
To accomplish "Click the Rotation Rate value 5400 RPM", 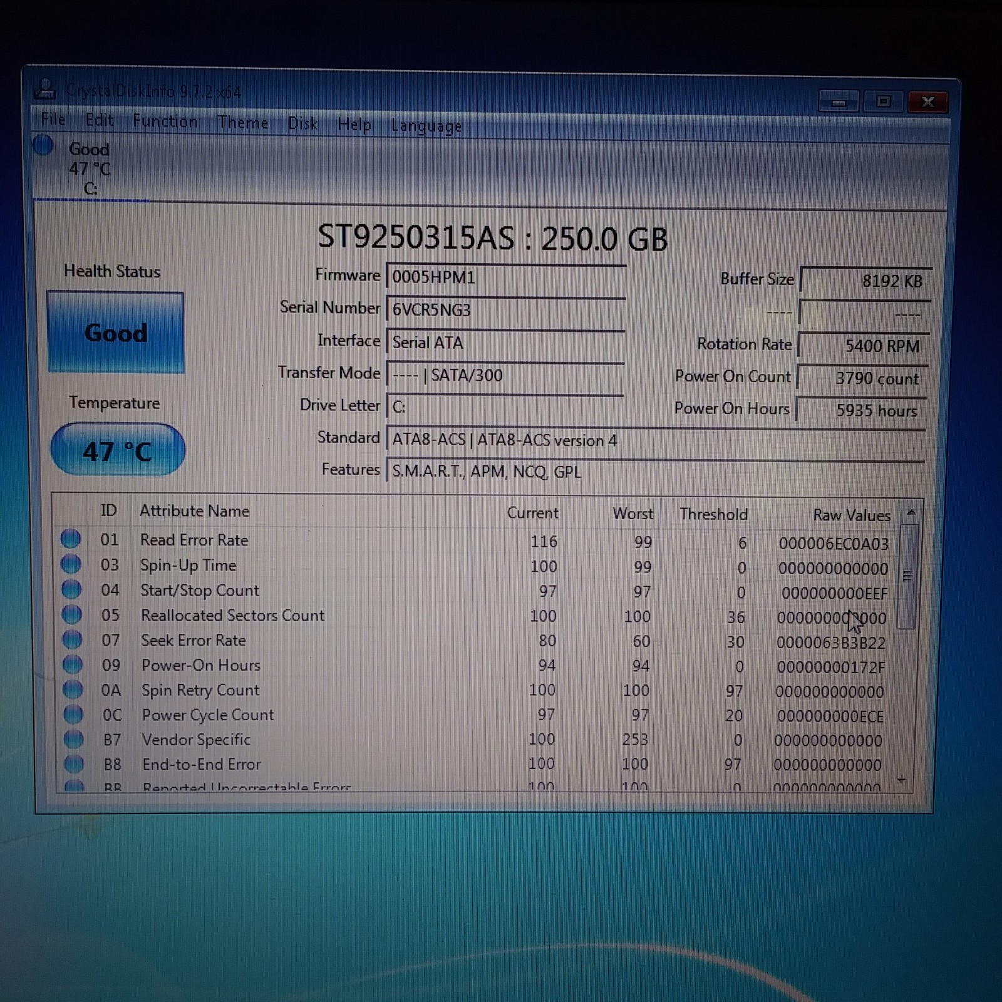I will 863,346.
